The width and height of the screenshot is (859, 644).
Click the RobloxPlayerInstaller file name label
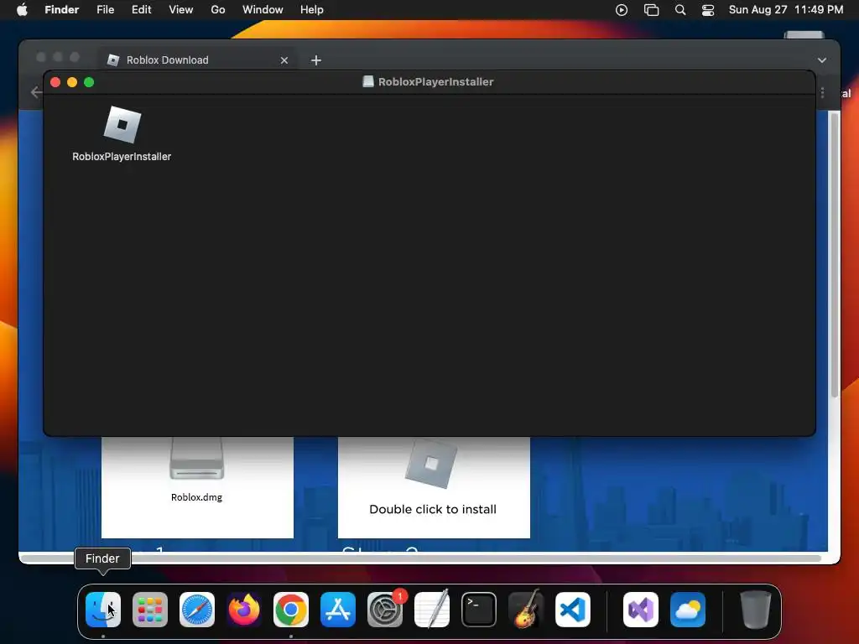[x=122, y=157]
